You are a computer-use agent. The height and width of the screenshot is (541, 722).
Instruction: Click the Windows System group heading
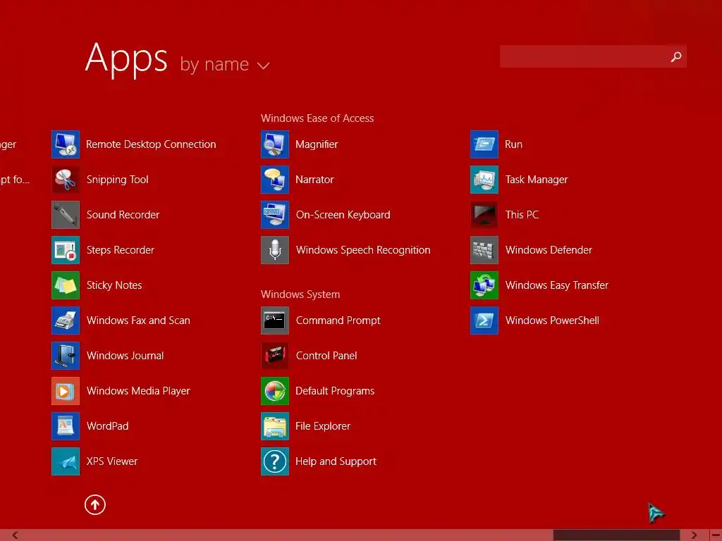[300, 294]
